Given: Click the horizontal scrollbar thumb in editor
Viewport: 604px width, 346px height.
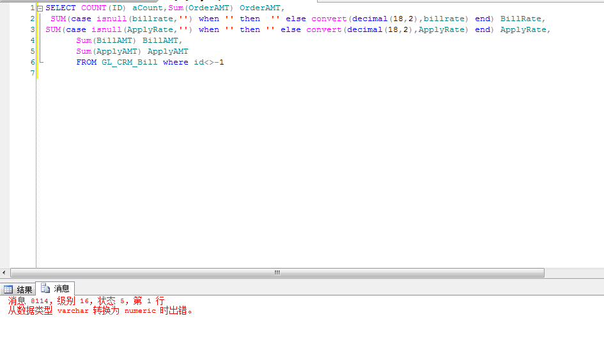Looking at the screenshot, I should tap(277, 273).
